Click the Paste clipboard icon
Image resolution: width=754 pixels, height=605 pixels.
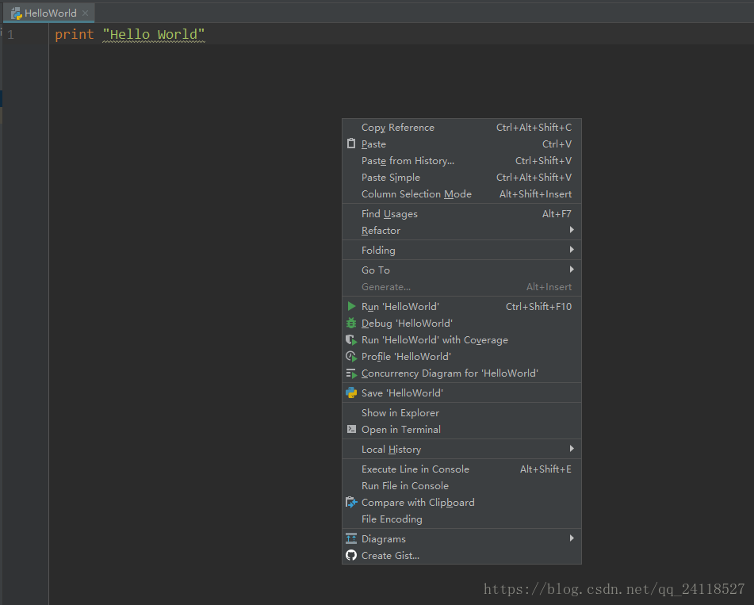point(351,144)
